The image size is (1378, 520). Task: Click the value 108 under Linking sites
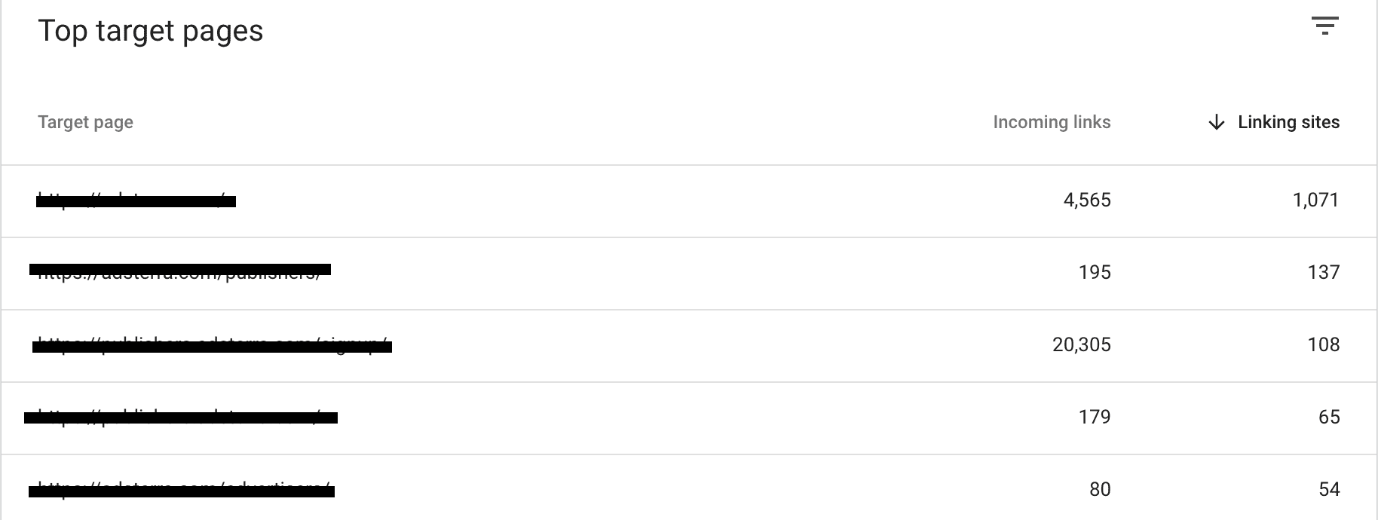click(x=1325, y=344)
